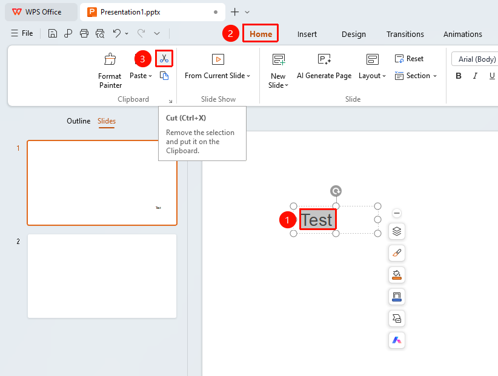Click the Reset slide button

click(x=409, y=59)
